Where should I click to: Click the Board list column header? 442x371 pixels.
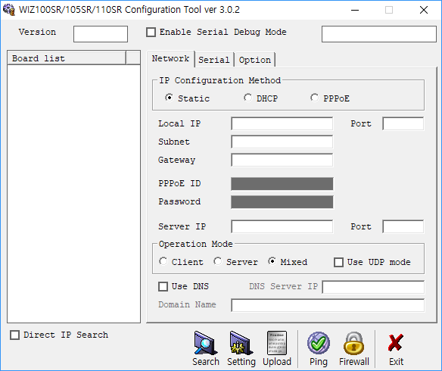tap(67, 58)
